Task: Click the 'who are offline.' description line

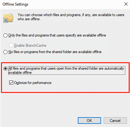Action: pos(29,19)
